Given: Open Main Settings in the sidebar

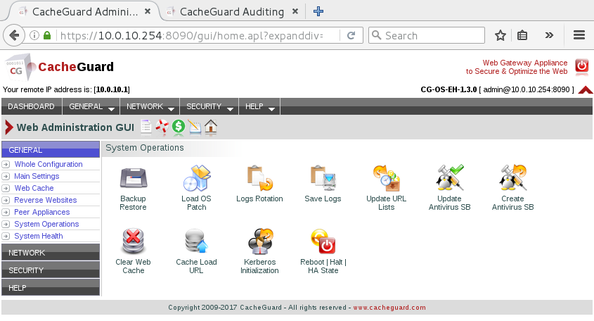Looking at the screenshot, I should point(37,176).
